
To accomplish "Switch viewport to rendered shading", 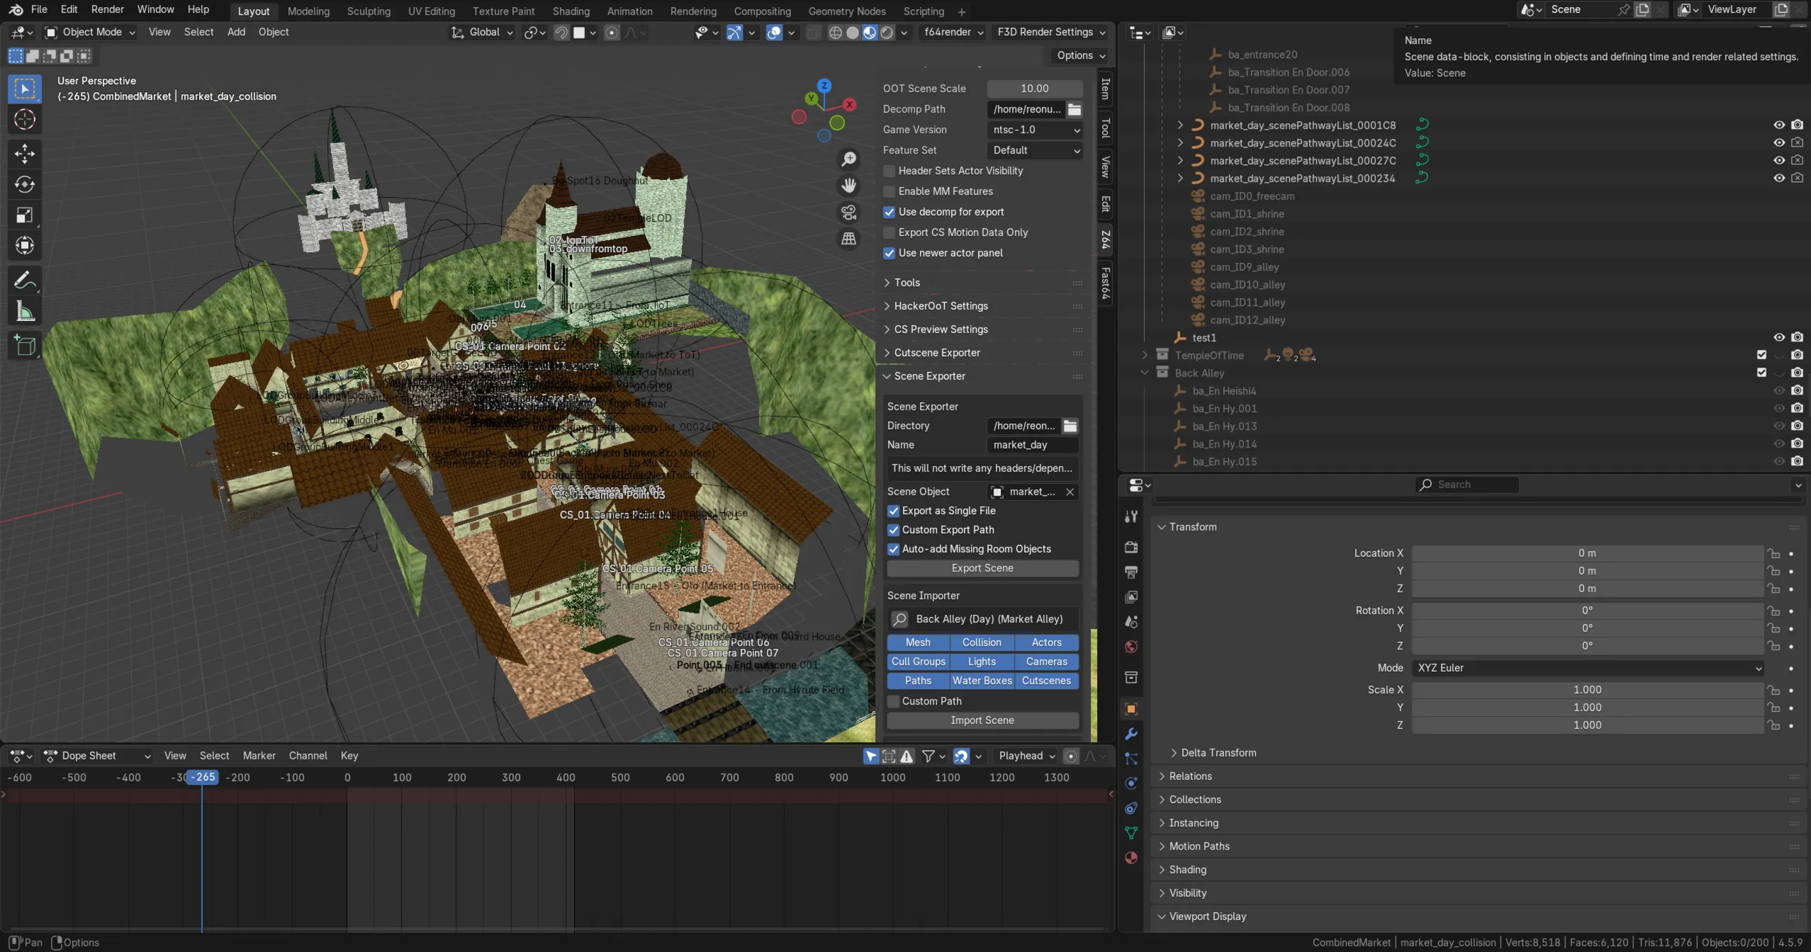I will [x=887, y=33].
